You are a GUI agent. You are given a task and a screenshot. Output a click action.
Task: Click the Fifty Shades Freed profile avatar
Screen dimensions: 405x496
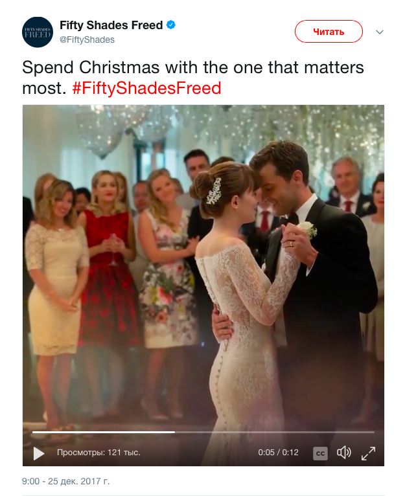coord(38,32)
